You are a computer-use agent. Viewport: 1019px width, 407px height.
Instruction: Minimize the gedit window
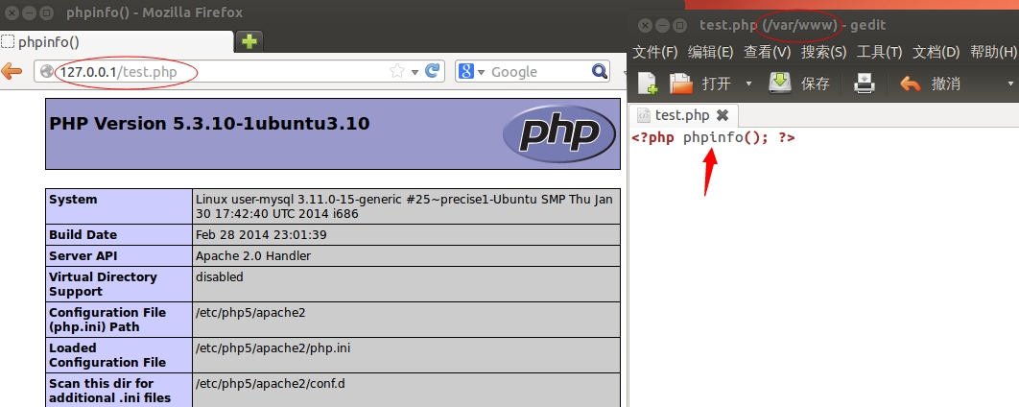pos(661,26)
